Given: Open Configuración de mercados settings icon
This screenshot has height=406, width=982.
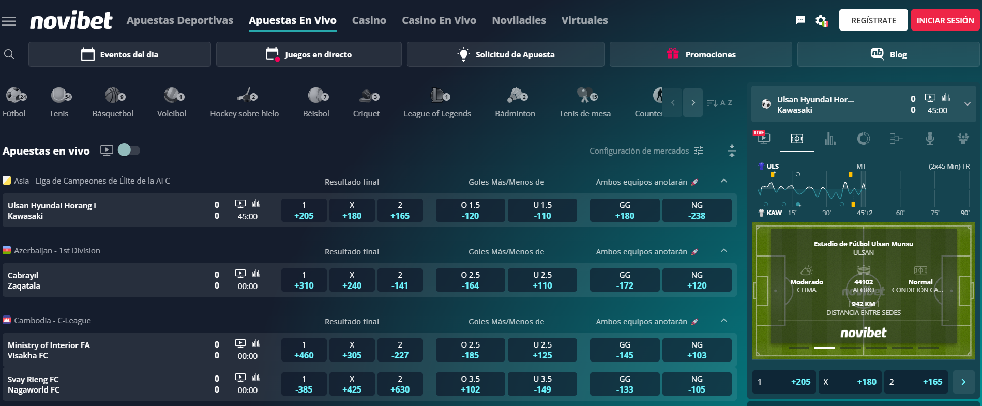Looking at the screenshot, I should (699, 151).
